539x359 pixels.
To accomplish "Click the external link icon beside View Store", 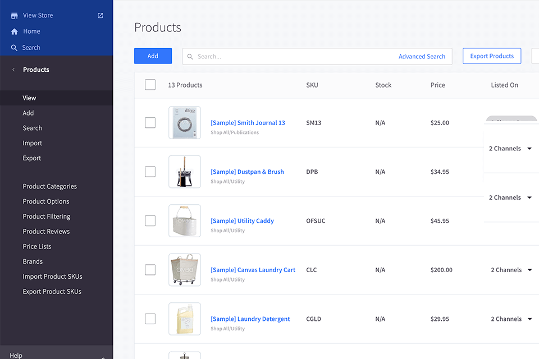I will (101, 16).
